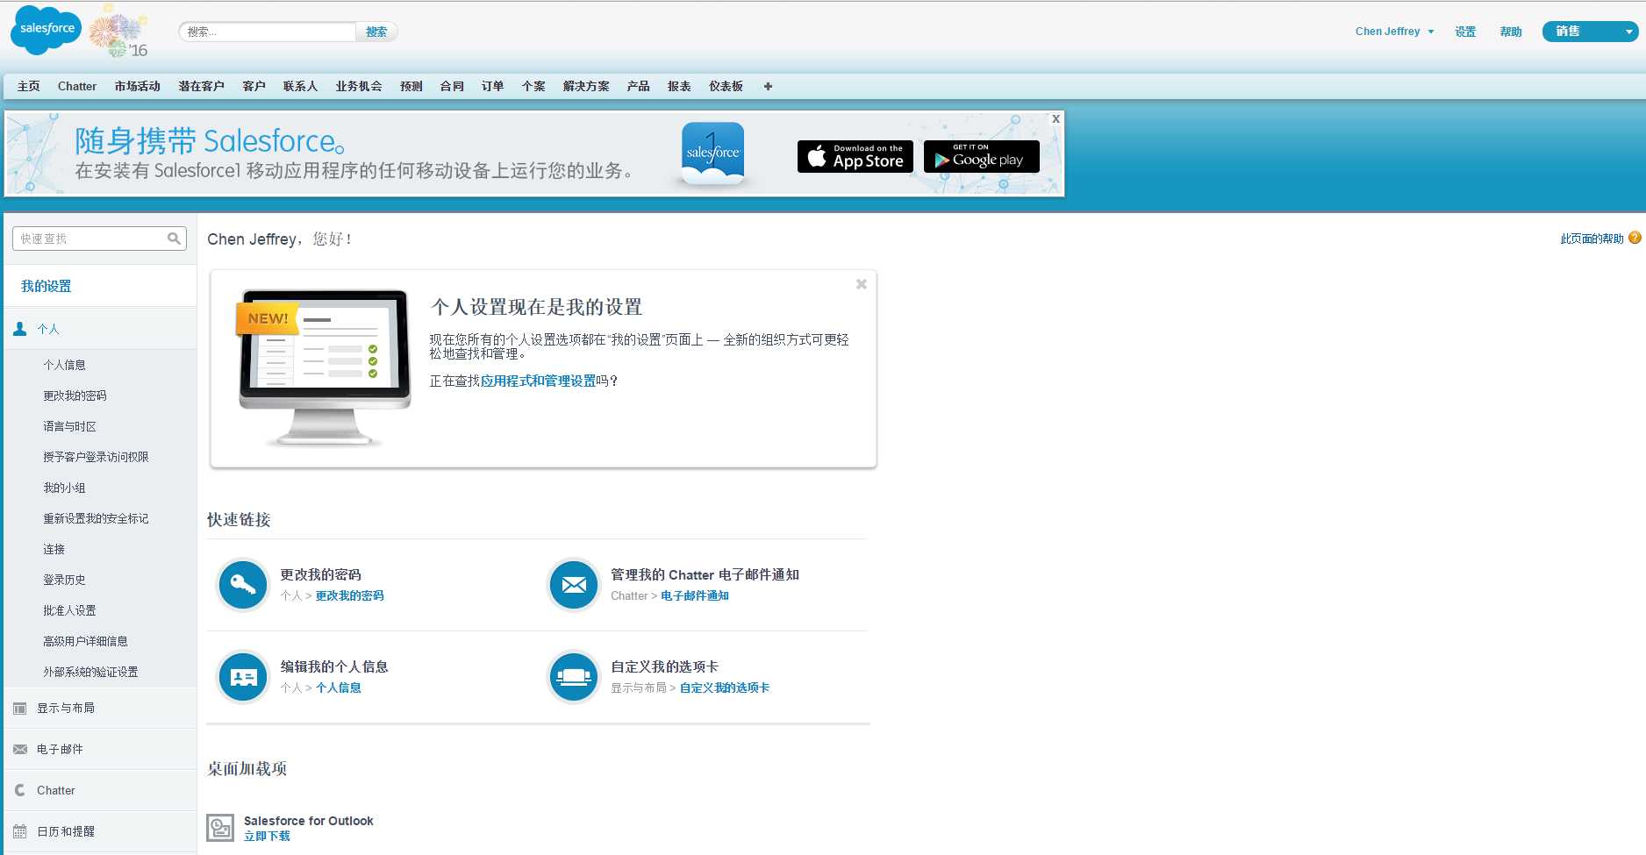Open the 电子邮件通知 quick link
Screen dimensions: 1646x855
[x=695, y=595]
